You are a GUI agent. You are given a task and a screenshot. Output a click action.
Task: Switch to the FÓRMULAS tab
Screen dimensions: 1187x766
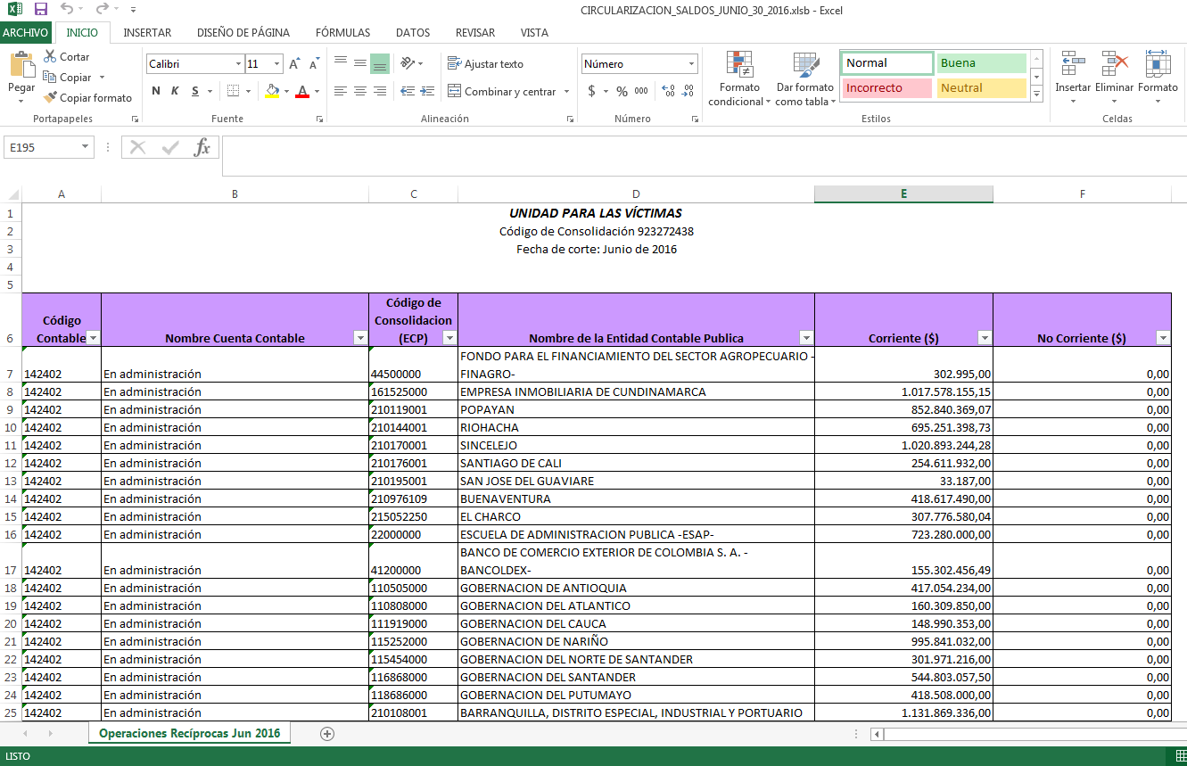342,32
